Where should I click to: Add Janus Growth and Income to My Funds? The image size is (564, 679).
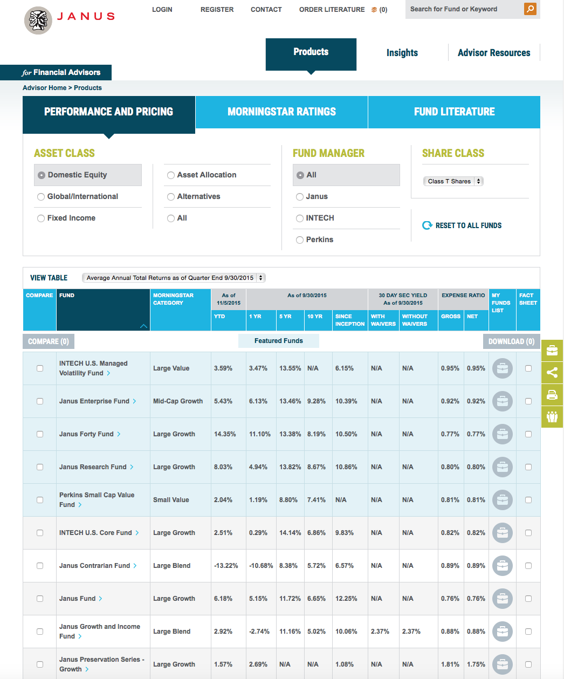coord(503,632)
